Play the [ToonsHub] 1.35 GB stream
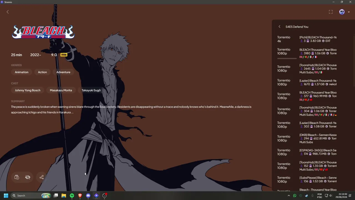 click(313, 166)
